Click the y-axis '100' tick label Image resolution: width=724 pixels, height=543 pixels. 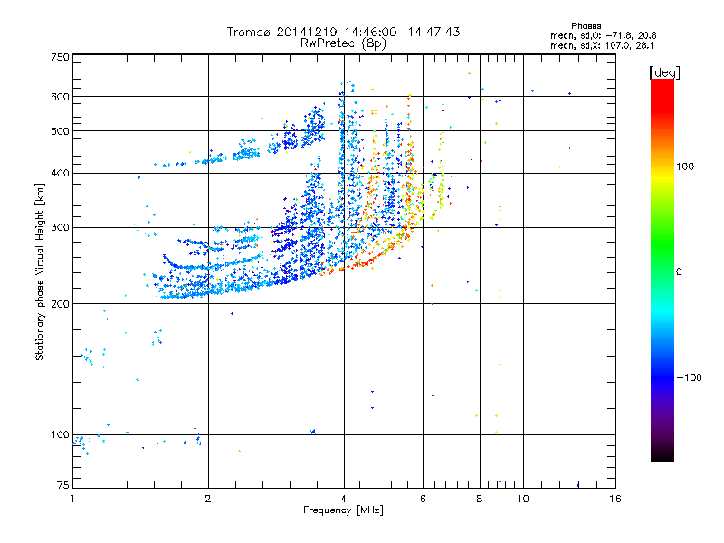pos(60,435)
